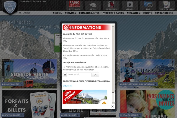
Task: Open the Actualites menu
Action: tap(133, 13)
